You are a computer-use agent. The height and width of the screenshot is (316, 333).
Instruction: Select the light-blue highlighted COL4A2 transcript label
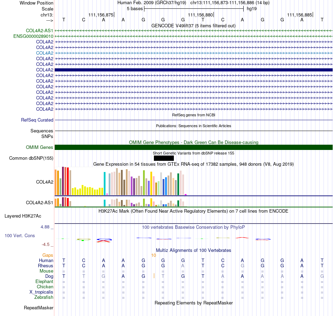pyautogui.click(x=45, y=53)
